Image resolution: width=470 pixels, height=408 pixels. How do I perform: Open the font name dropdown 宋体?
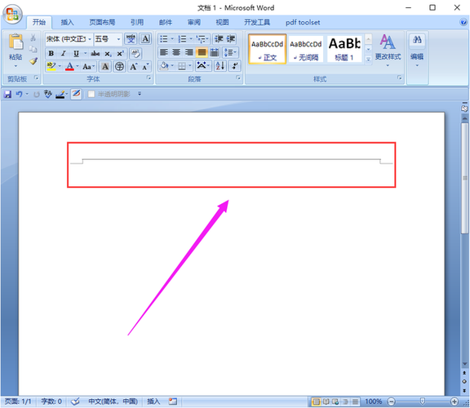[x=69, y=39]
